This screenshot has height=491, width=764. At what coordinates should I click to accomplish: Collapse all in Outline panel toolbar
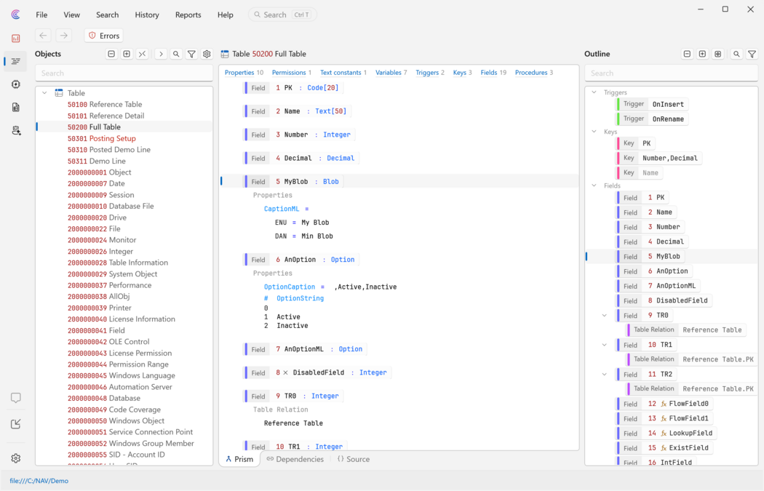point(687,54)
